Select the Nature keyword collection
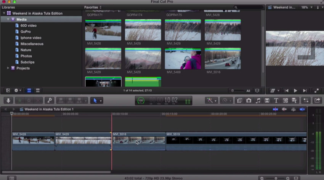324x180 pixels. click(26, 50)
